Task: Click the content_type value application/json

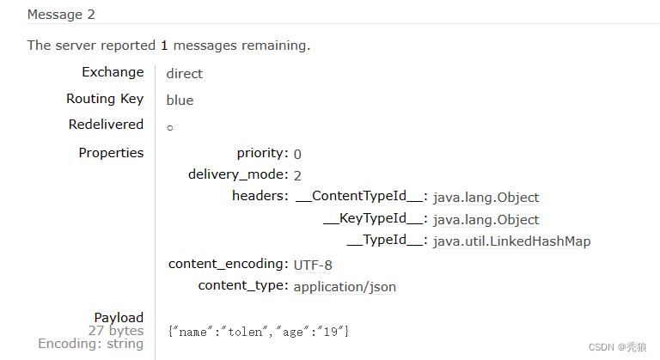Action: [345, 287]
